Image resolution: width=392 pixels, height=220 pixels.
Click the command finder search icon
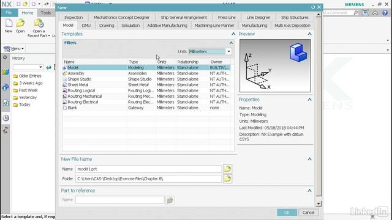tap(356, 12)
